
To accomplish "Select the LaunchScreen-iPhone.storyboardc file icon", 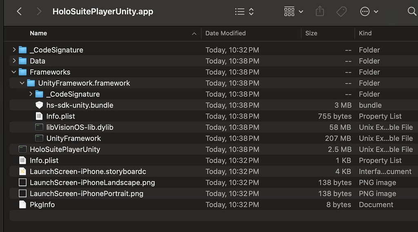I will click(x=22, y=172).
